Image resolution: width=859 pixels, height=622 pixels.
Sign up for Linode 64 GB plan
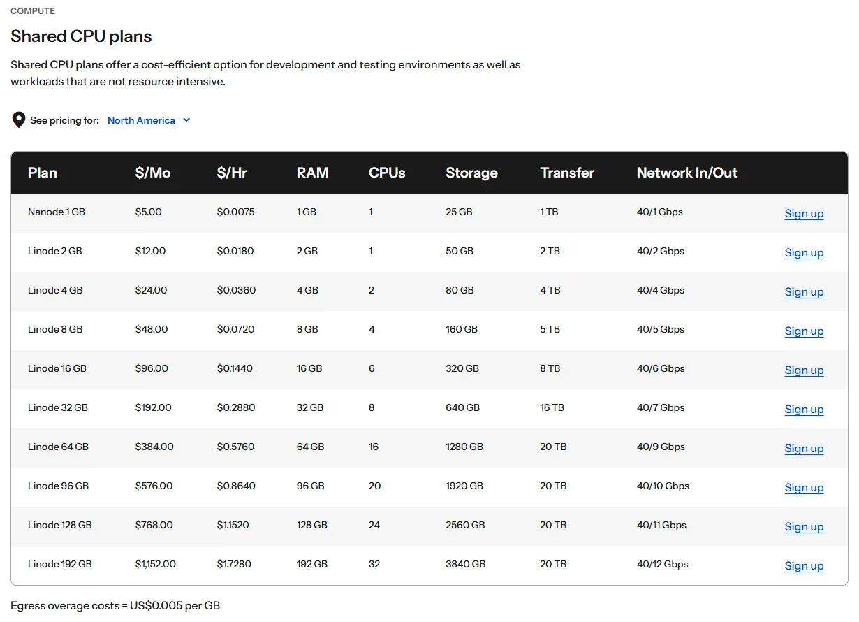pyautogui.click(x=804, y=448)
